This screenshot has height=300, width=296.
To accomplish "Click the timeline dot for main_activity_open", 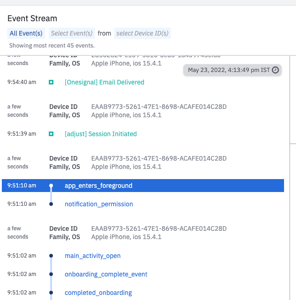I will pyautogui.click(x=51, y=256).
